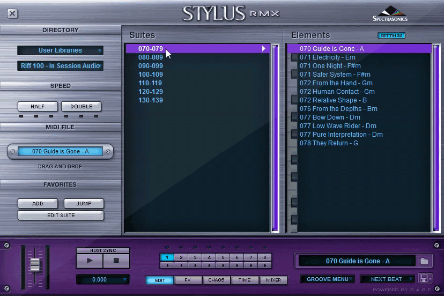This screenshot has height=296, width=444.
Task: Click previous MIDI file arrow left of 070 Guide is Gone
Action: pos(12,152)
